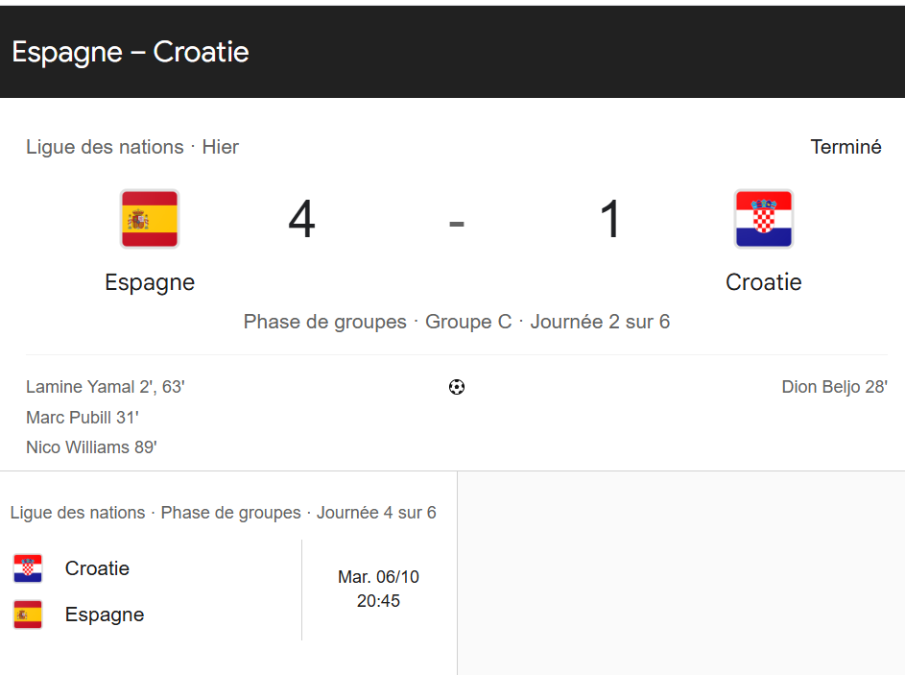Click the large Croatia flag icon
This screenshot has width=905, height=675.
(764, 219)
